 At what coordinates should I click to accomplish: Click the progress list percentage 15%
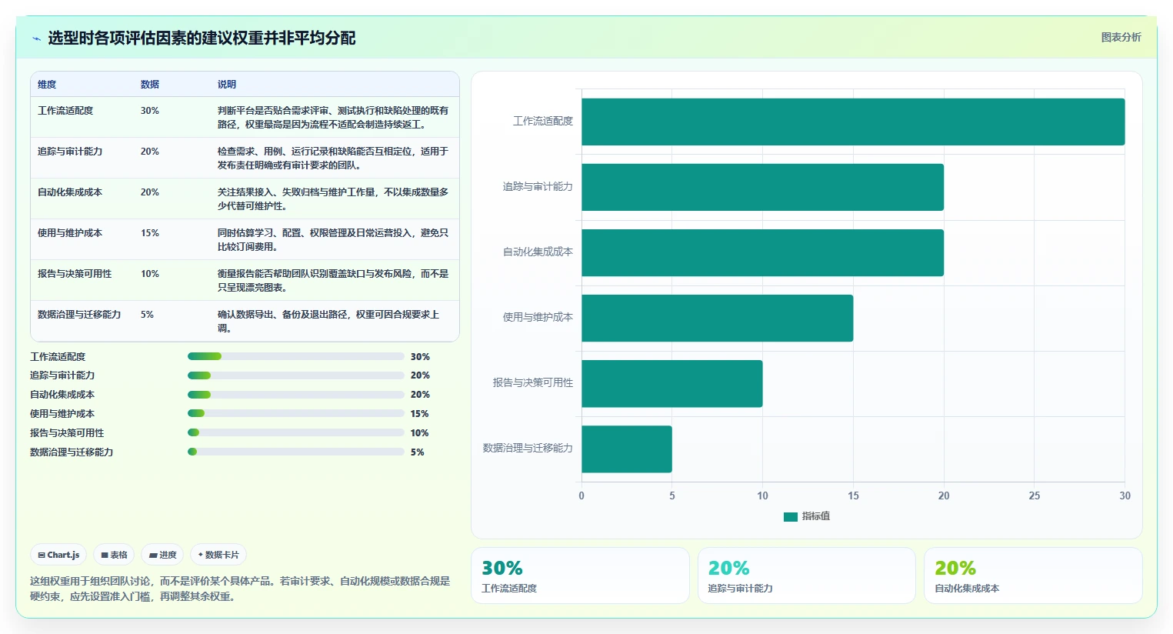420,414
